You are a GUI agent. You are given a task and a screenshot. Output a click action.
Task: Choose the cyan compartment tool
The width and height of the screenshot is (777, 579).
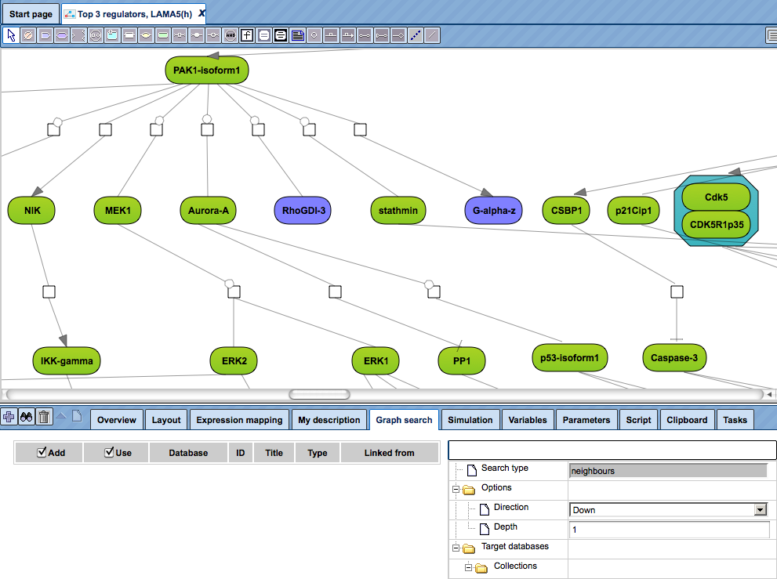pyautogui.click(x=112, y=36)
